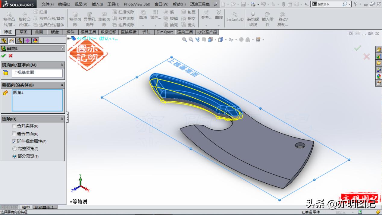Enable the 合并实体(R) checkbox
382x215 pixels.
[x=14, y=126]
